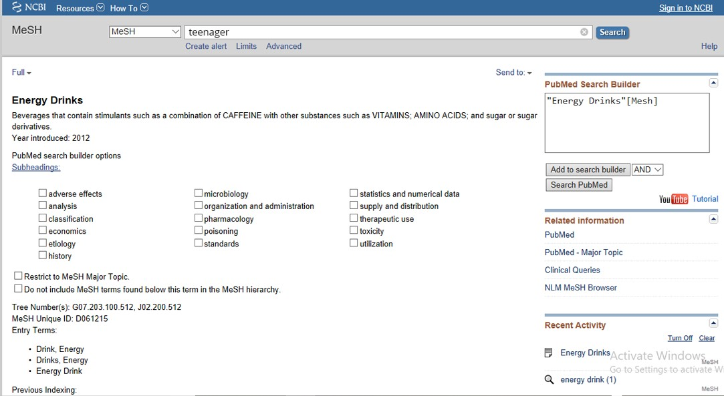Expand the Send to menu
This screenshot has width=724, height=396.
tap(513, 72)
